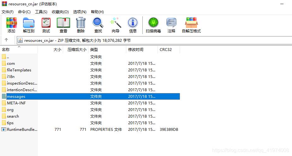Click the jar file icon in address bar
Screen dimensions: 292x156
[x=20, y=40]
